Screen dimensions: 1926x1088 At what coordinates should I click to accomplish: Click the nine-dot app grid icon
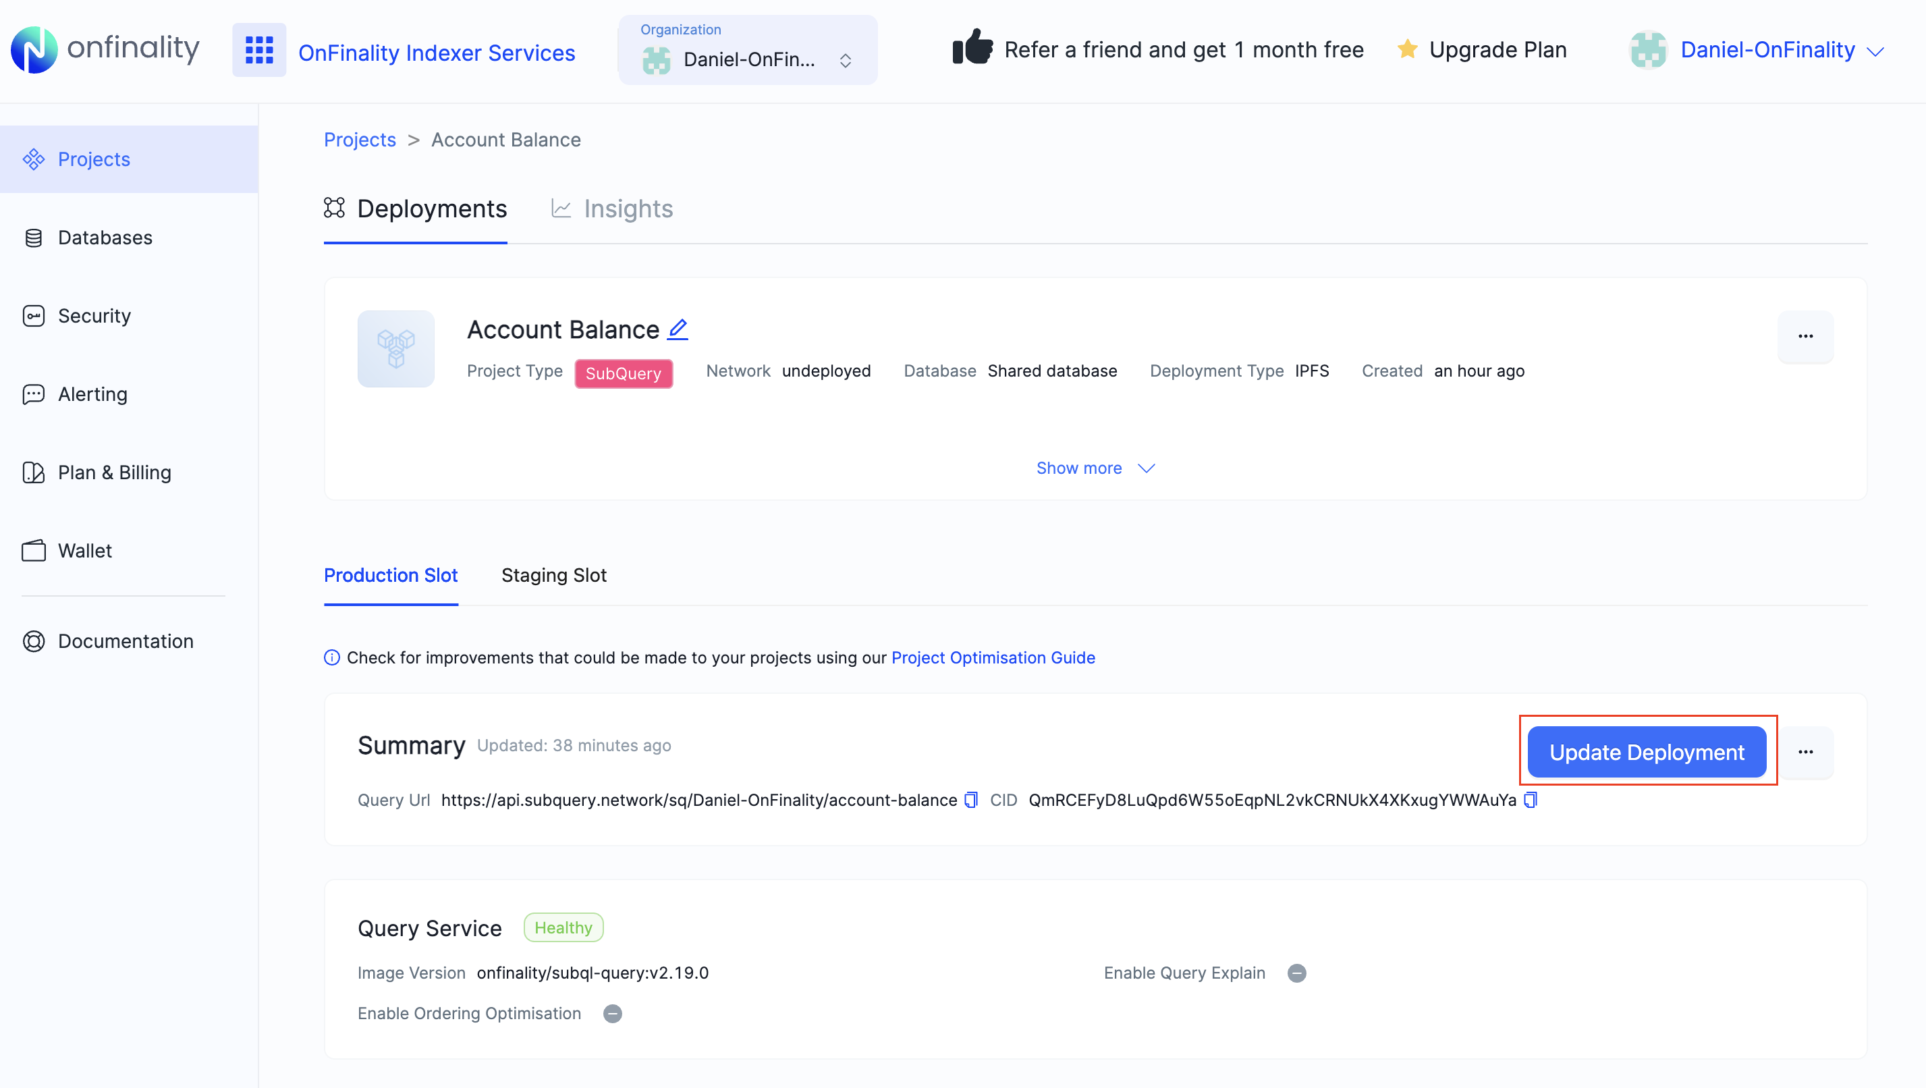click(258, 50)
